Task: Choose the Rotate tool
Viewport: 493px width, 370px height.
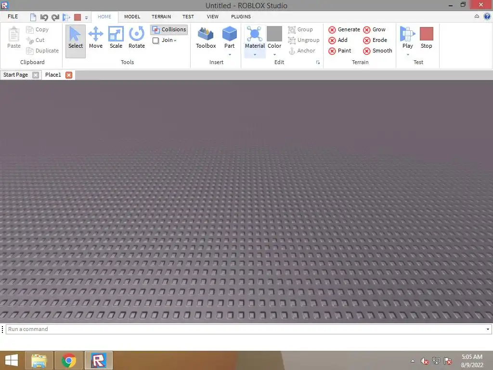Action: tap(136, 38)
